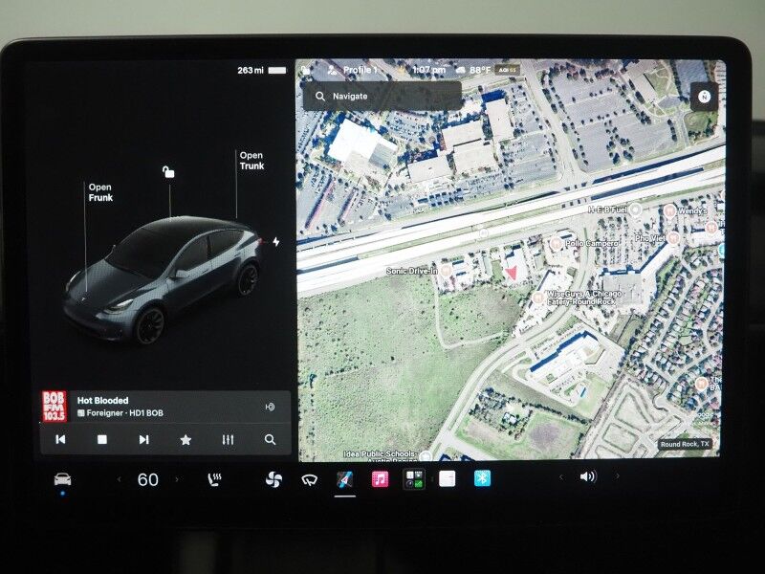
Task: Open the all apps launcher
Action: [x=414, y=479]
